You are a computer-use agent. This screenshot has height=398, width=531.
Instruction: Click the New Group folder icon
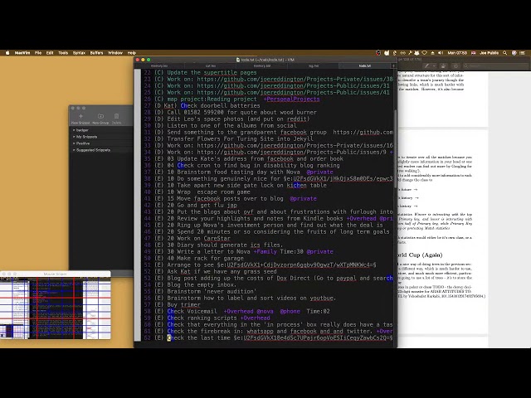point(100,117)
